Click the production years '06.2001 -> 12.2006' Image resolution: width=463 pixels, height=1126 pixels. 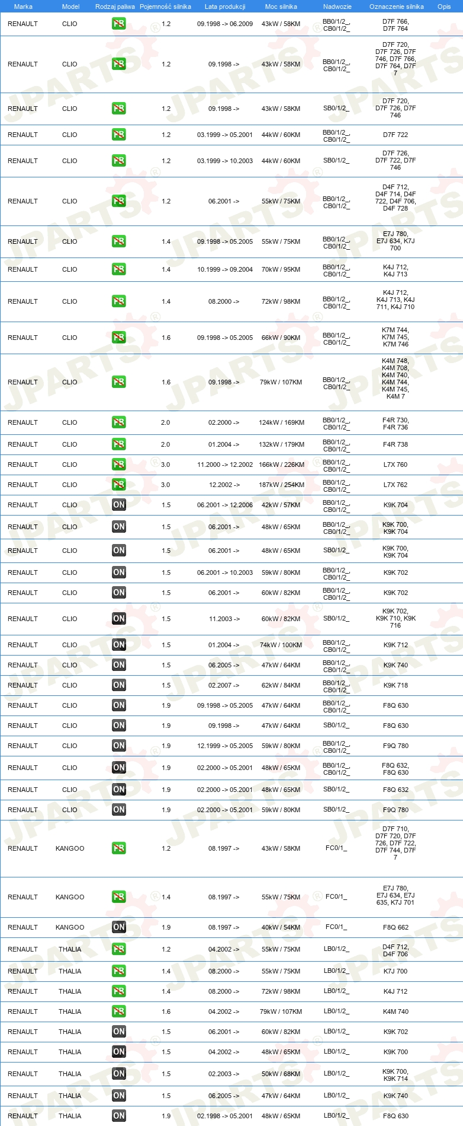click(x=225, y=505)
